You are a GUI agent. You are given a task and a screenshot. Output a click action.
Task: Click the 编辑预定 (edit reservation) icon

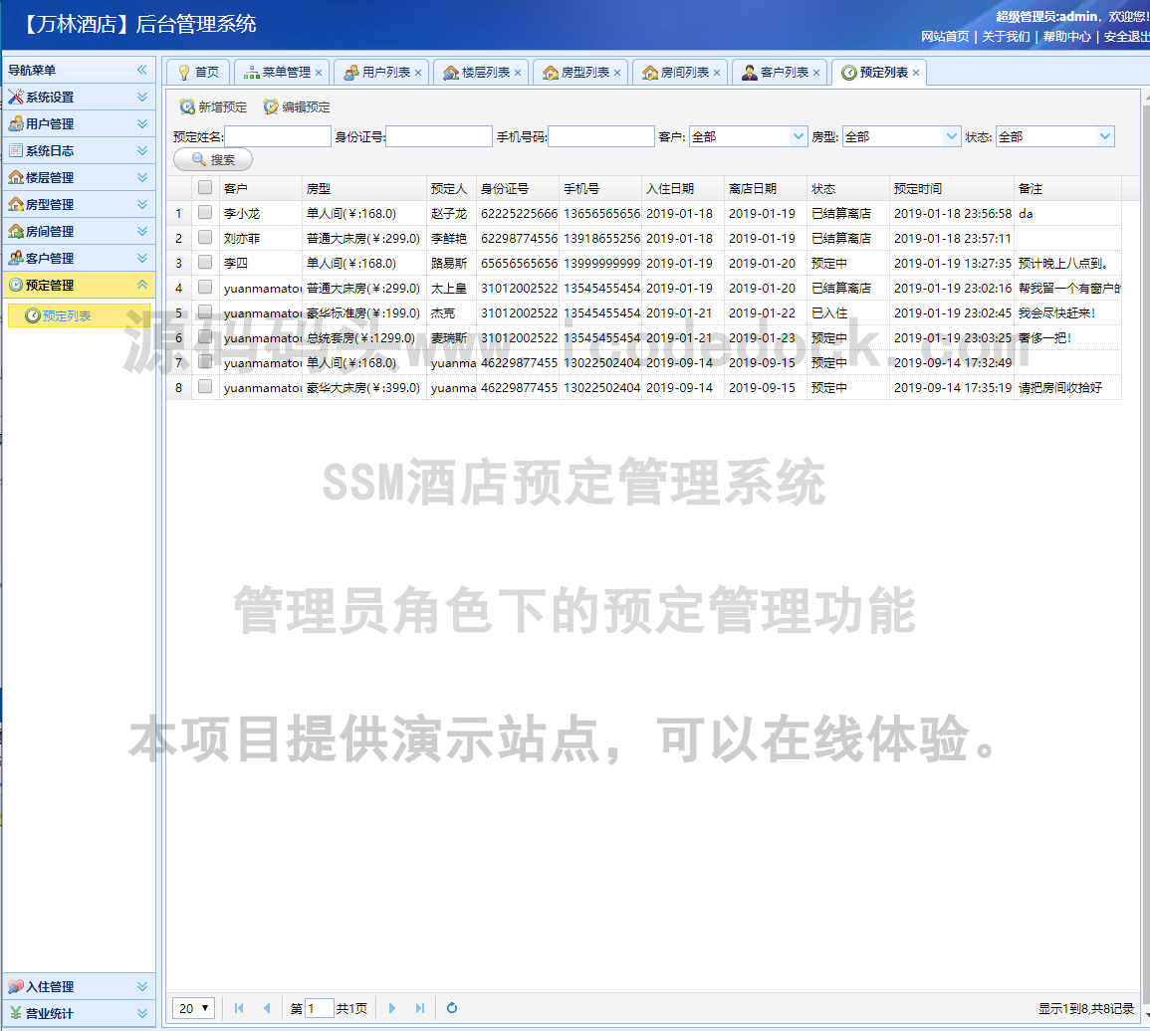[270, 107]
